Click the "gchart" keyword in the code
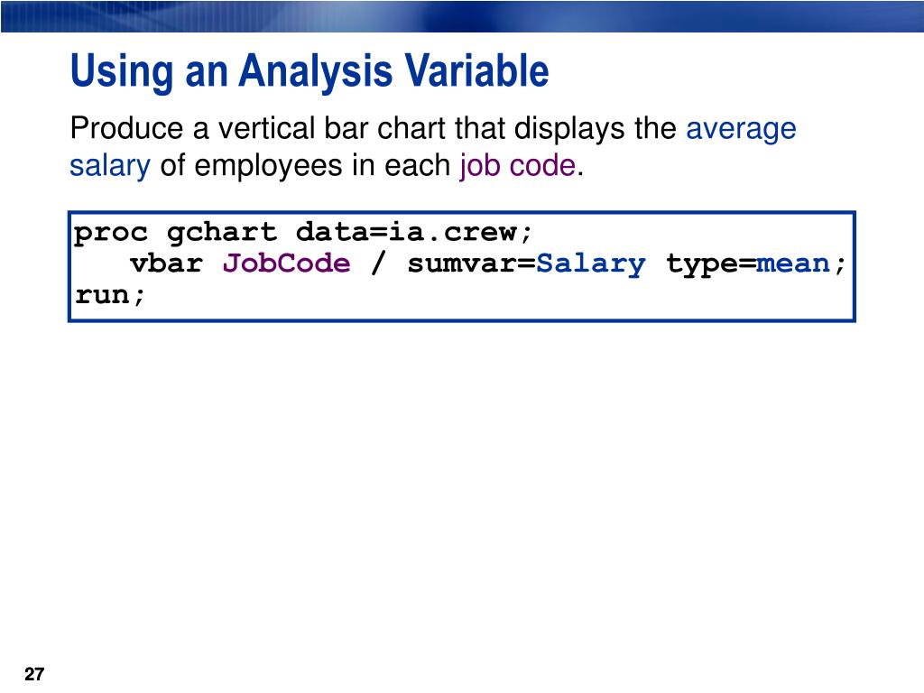This screenshot has width=924, height=693. 222,233
